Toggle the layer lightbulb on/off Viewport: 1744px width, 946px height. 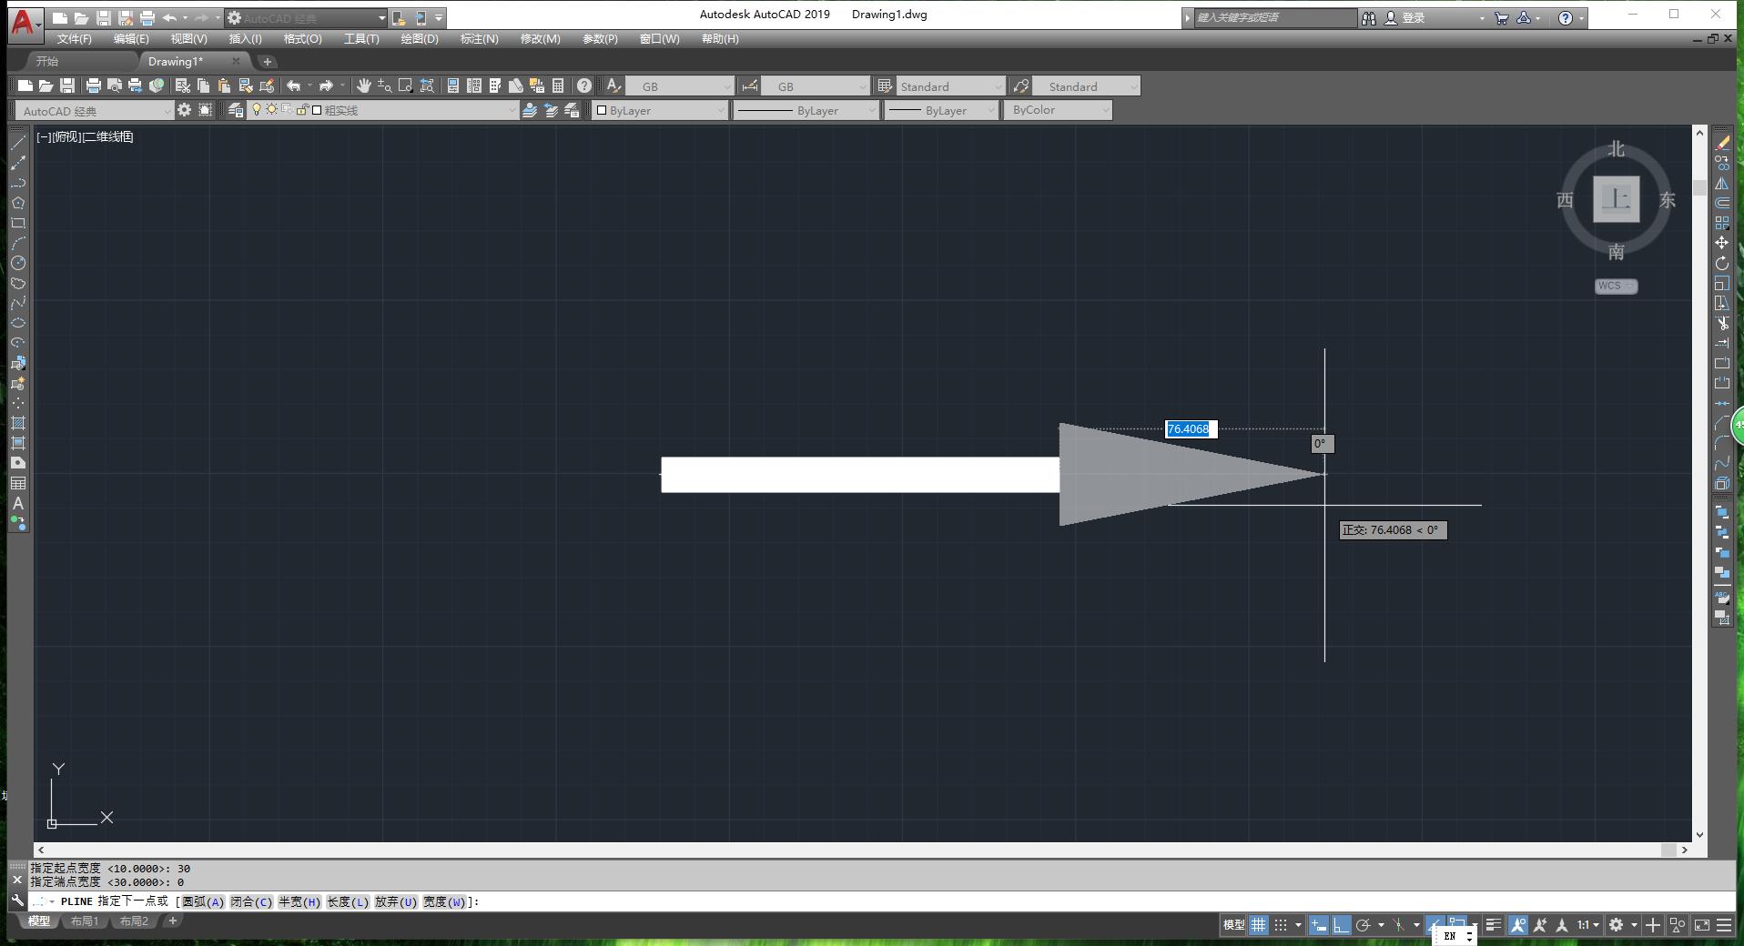[257, 110]
